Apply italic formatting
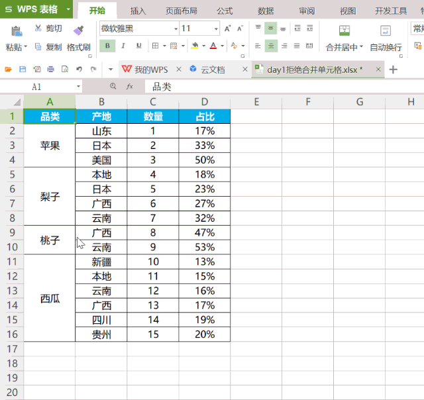 click(x=123, y=46)
